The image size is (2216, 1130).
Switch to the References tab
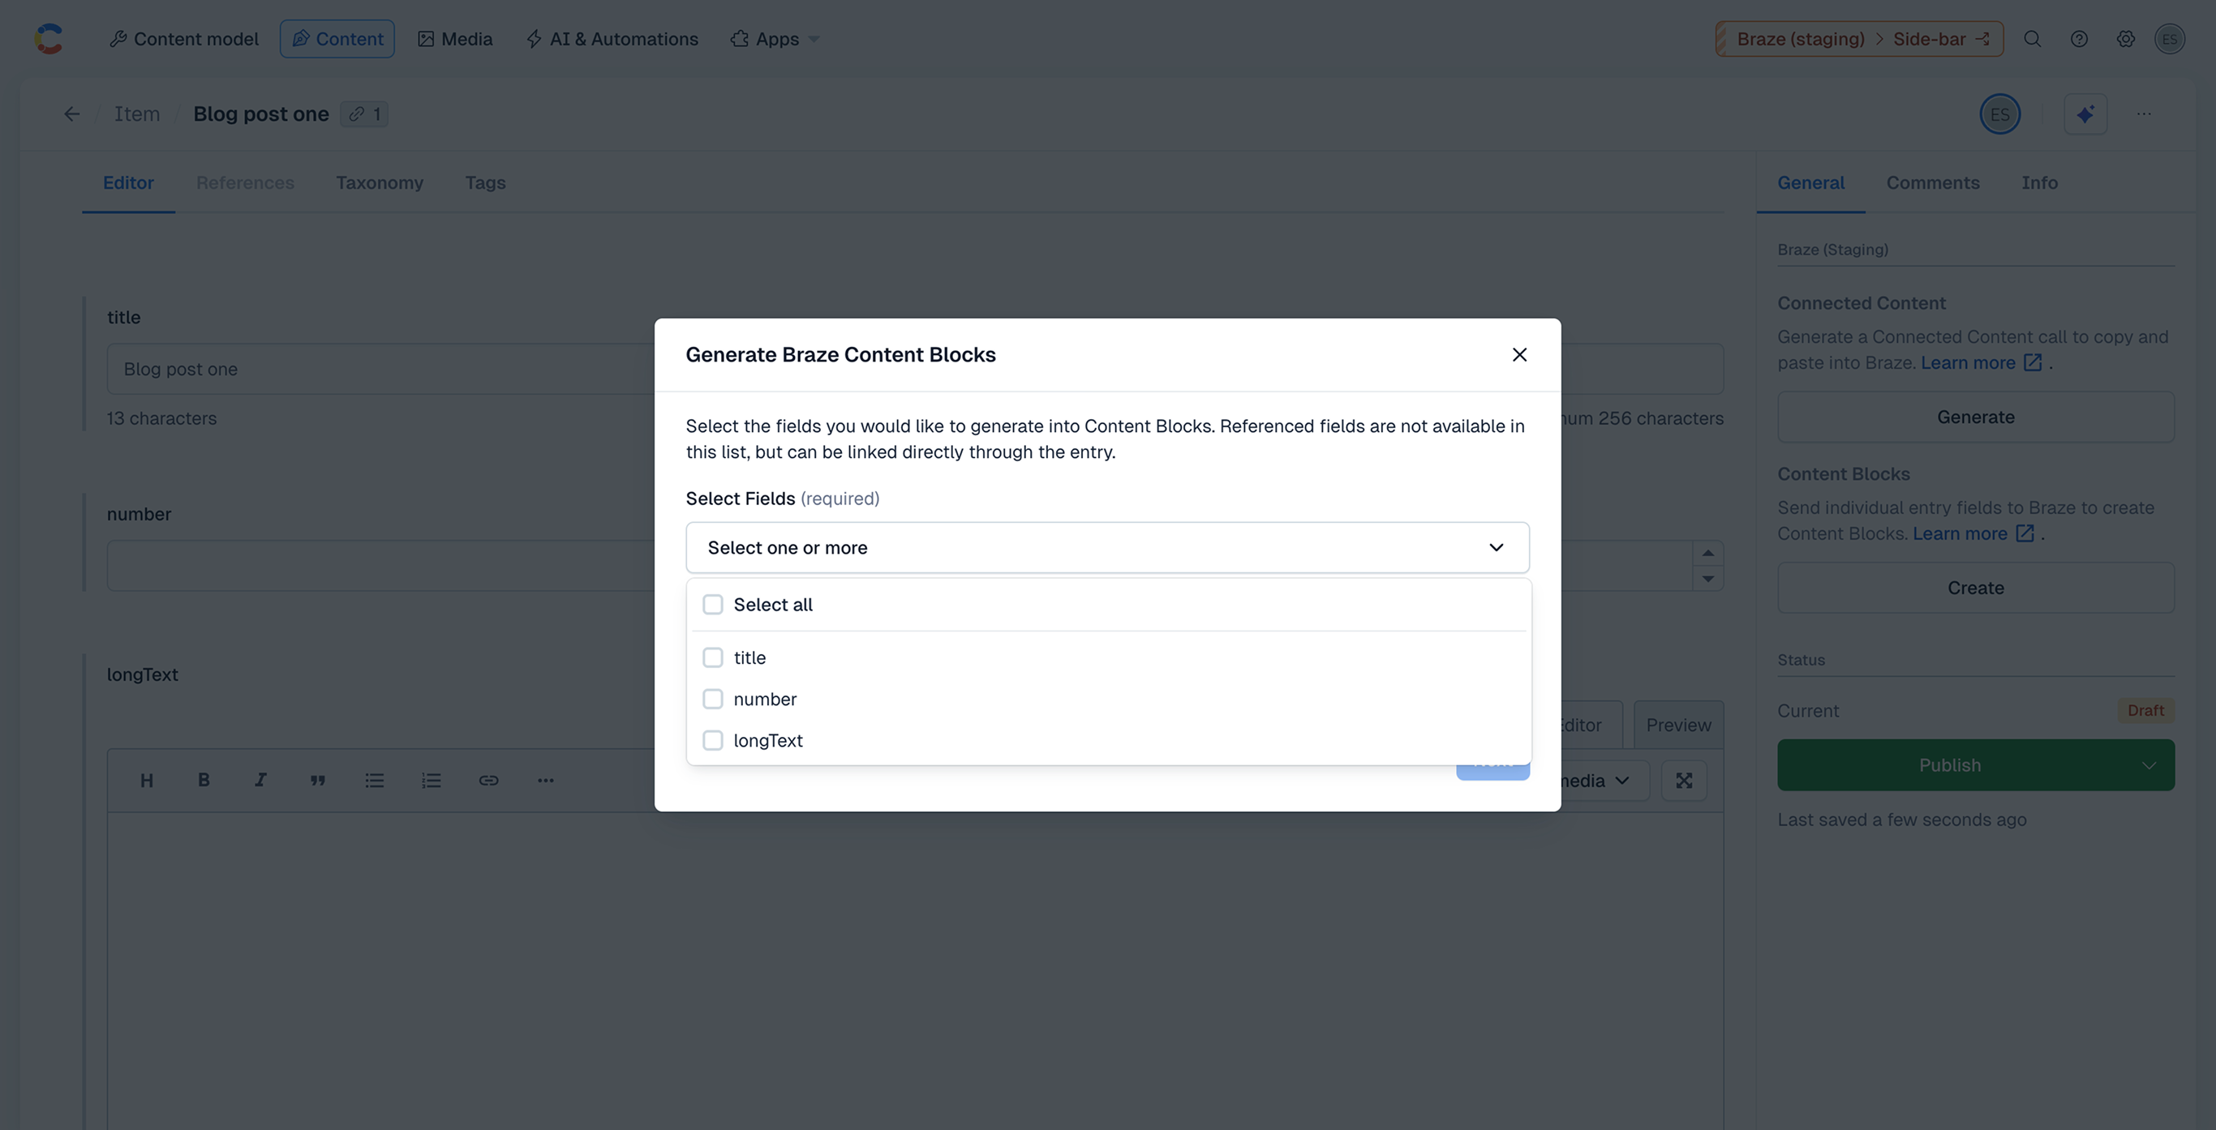(x=245, y=183)
